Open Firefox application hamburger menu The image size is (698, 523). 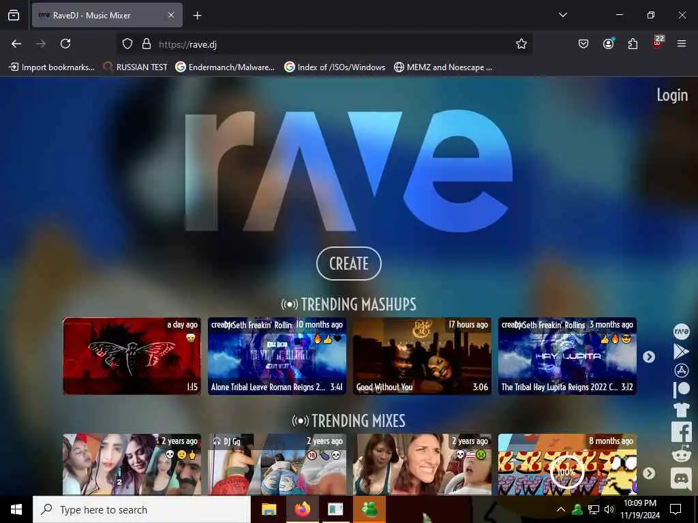click(x=682, y=44)
